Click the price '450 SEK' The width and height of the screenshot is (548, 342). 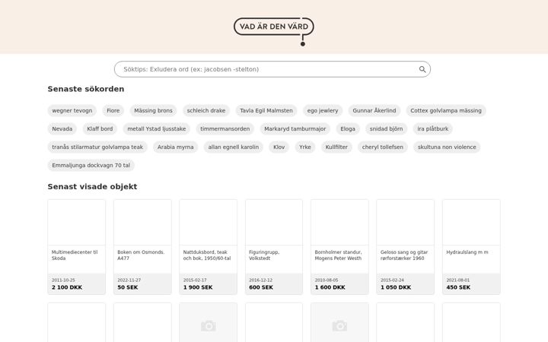pos(458,287)
